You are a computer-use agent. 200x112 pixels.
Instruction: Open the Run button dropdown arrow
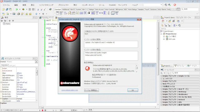(x=20, y=9)
